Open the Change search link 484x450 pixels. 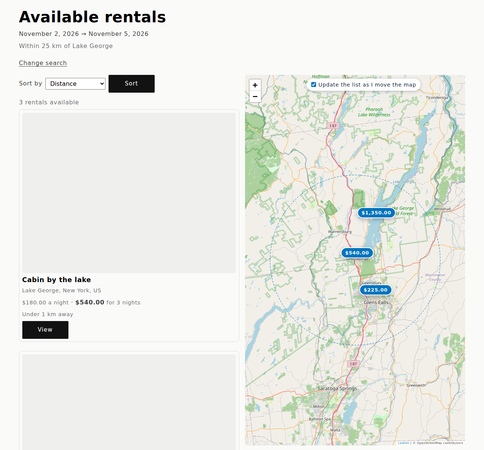(x=43, y=63)
